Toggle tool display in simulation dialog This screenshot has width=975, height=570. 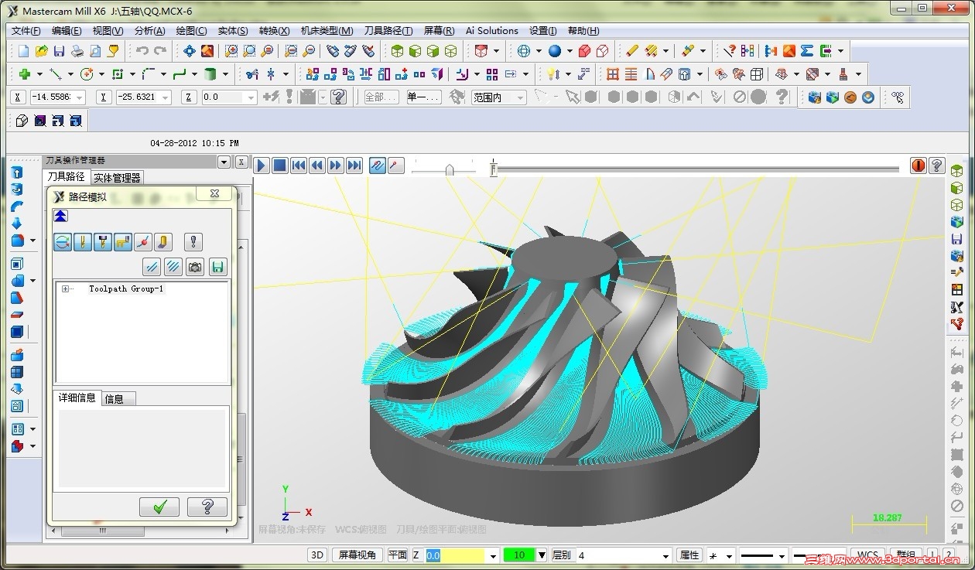coord(83,242)
